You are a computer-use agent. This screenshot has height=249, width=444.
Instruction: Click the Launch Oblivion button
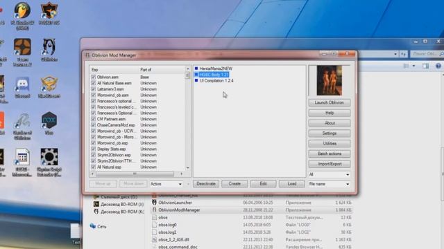pos(330,102)
